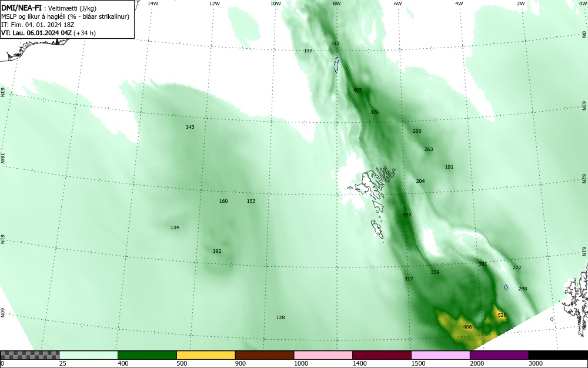Click the dashed blue hail contour near 8W
The width and height of the screenshot is (588, 368).
pos(336,64)
